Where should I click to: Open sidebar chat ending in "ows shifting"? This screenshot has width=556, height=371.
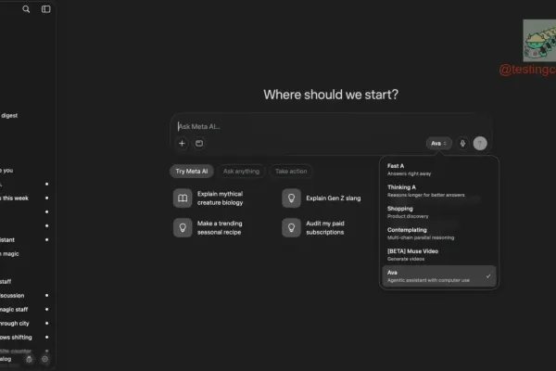24,338
